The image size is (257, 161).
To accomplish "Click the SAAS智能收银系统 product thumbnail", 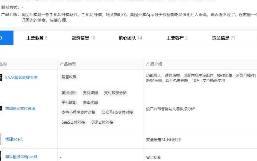I will [1, 78].
